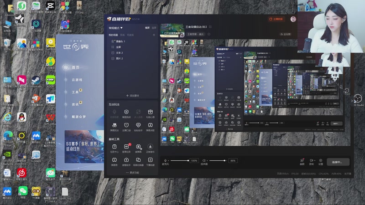
Task: Open NetEase Cloud Music desktop icon
Action: click(21, 173)
